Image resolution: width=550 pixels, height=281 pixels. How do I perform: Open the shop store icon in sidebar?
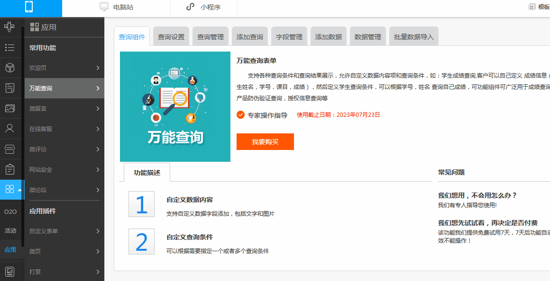[x=10, y=149]
